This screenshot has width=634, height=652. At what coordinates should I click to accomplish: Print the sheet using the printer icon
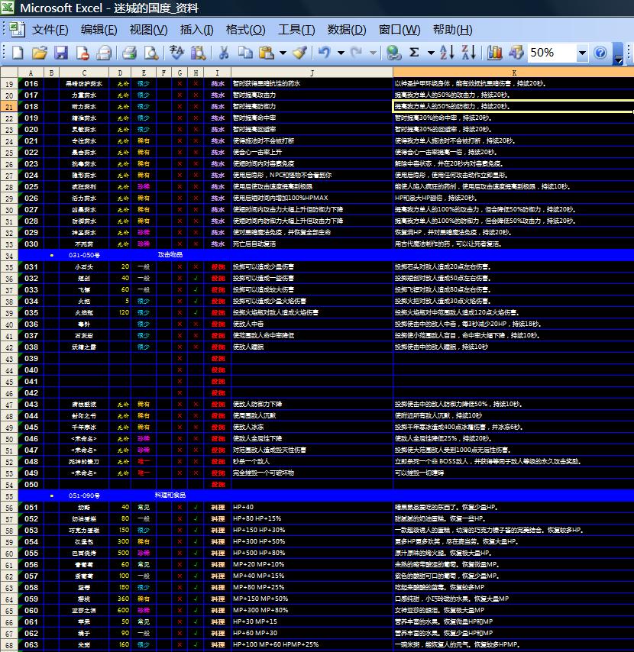pyautogui.click(x=129, y=53)
